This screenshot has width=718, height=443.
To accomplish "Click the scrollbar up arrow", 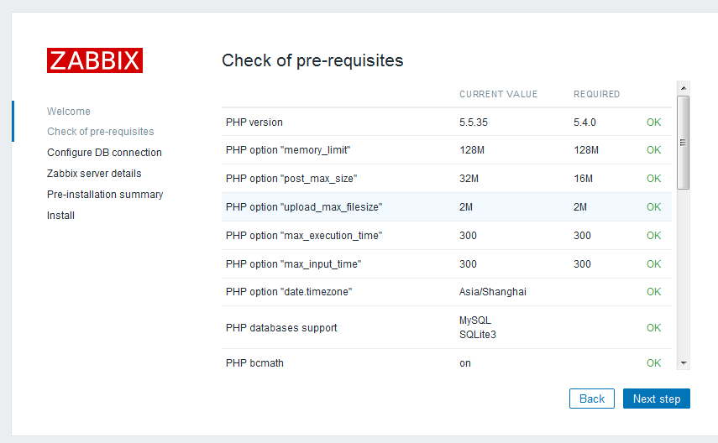I will pyautogui.click(x=683, y=87).
